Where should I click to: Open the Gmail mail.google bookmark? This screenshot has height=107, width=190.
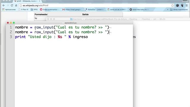click(x=72, y=10)
